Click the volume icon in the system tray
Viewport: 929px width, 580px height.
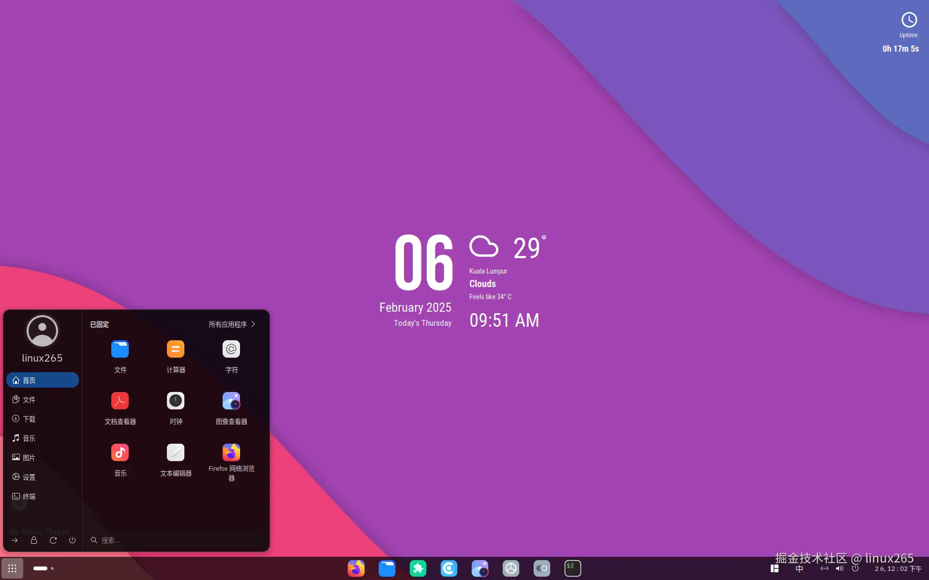[840, 569]
